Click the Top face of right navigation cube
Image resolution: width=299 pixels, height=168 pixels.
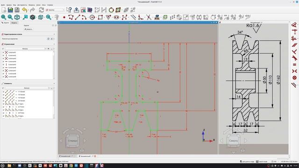point(234,141)
